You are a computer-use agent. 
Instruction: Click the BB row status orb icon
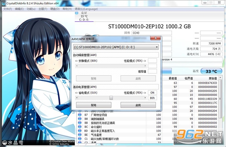(79, 123)
